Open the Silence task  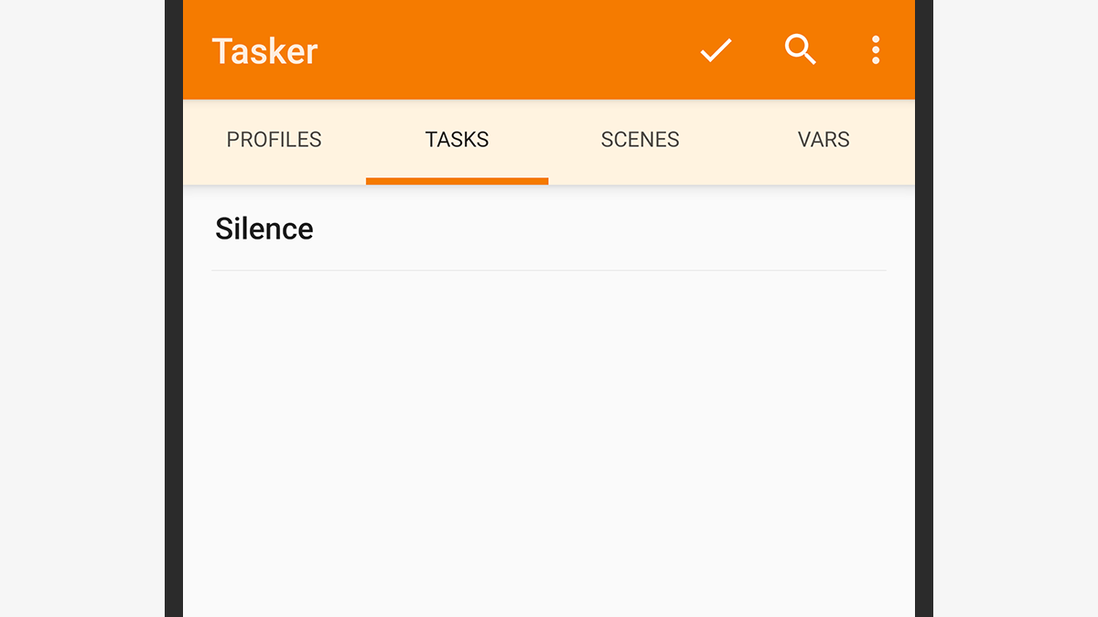click(264, 229)
